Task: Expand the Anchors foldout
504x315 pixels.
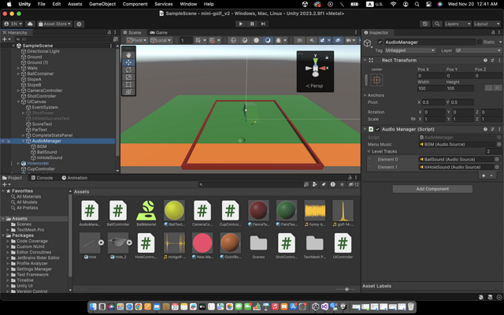Action: click(365, 95)
